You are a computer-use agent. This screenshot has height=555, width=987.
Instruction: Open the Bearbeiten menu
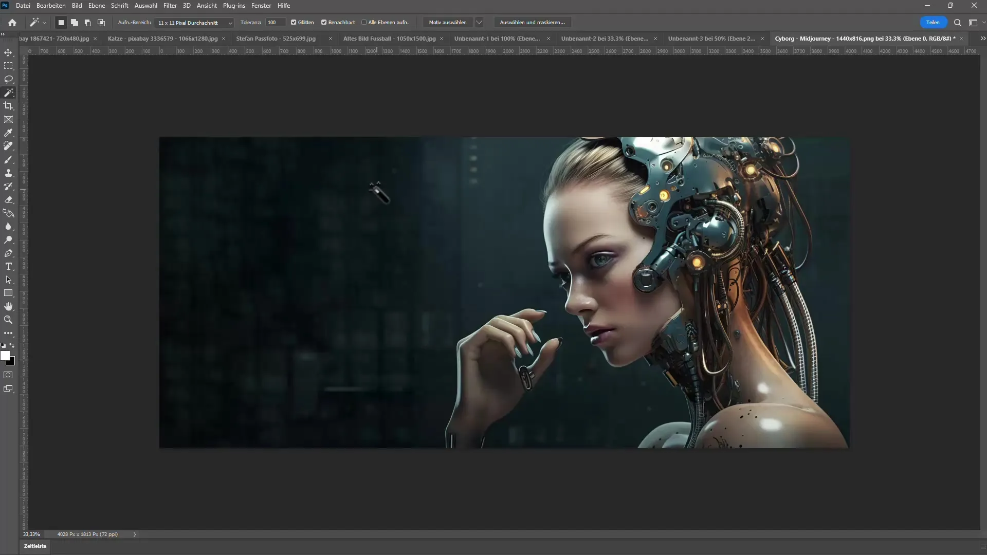click(x=51, y=6)
